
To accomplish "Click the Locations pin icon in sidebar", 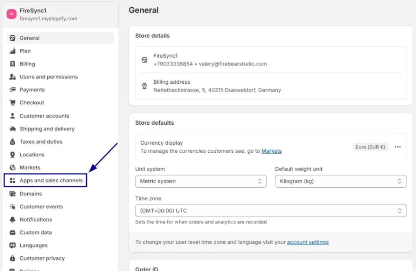I will click(x=12, y=155).
